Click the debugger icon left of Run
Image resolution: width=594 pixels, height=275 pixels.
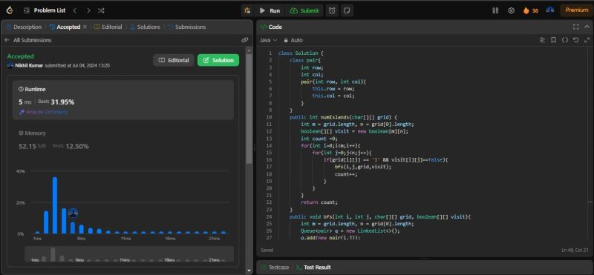(x=247, y=10)
